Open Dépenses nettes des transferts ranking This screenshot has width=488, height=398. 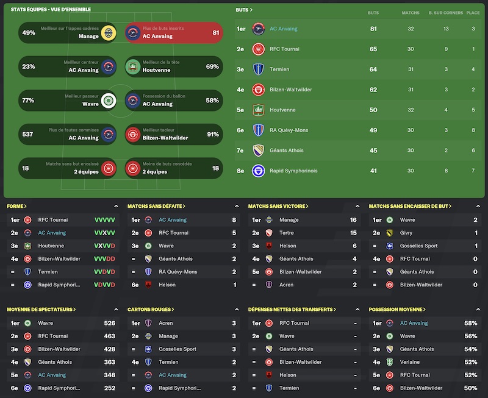point(292,310)
